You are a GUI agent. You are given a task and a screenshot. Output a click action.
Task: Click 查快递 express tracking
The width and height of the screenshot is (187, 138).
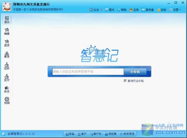[x=148, y=10]
